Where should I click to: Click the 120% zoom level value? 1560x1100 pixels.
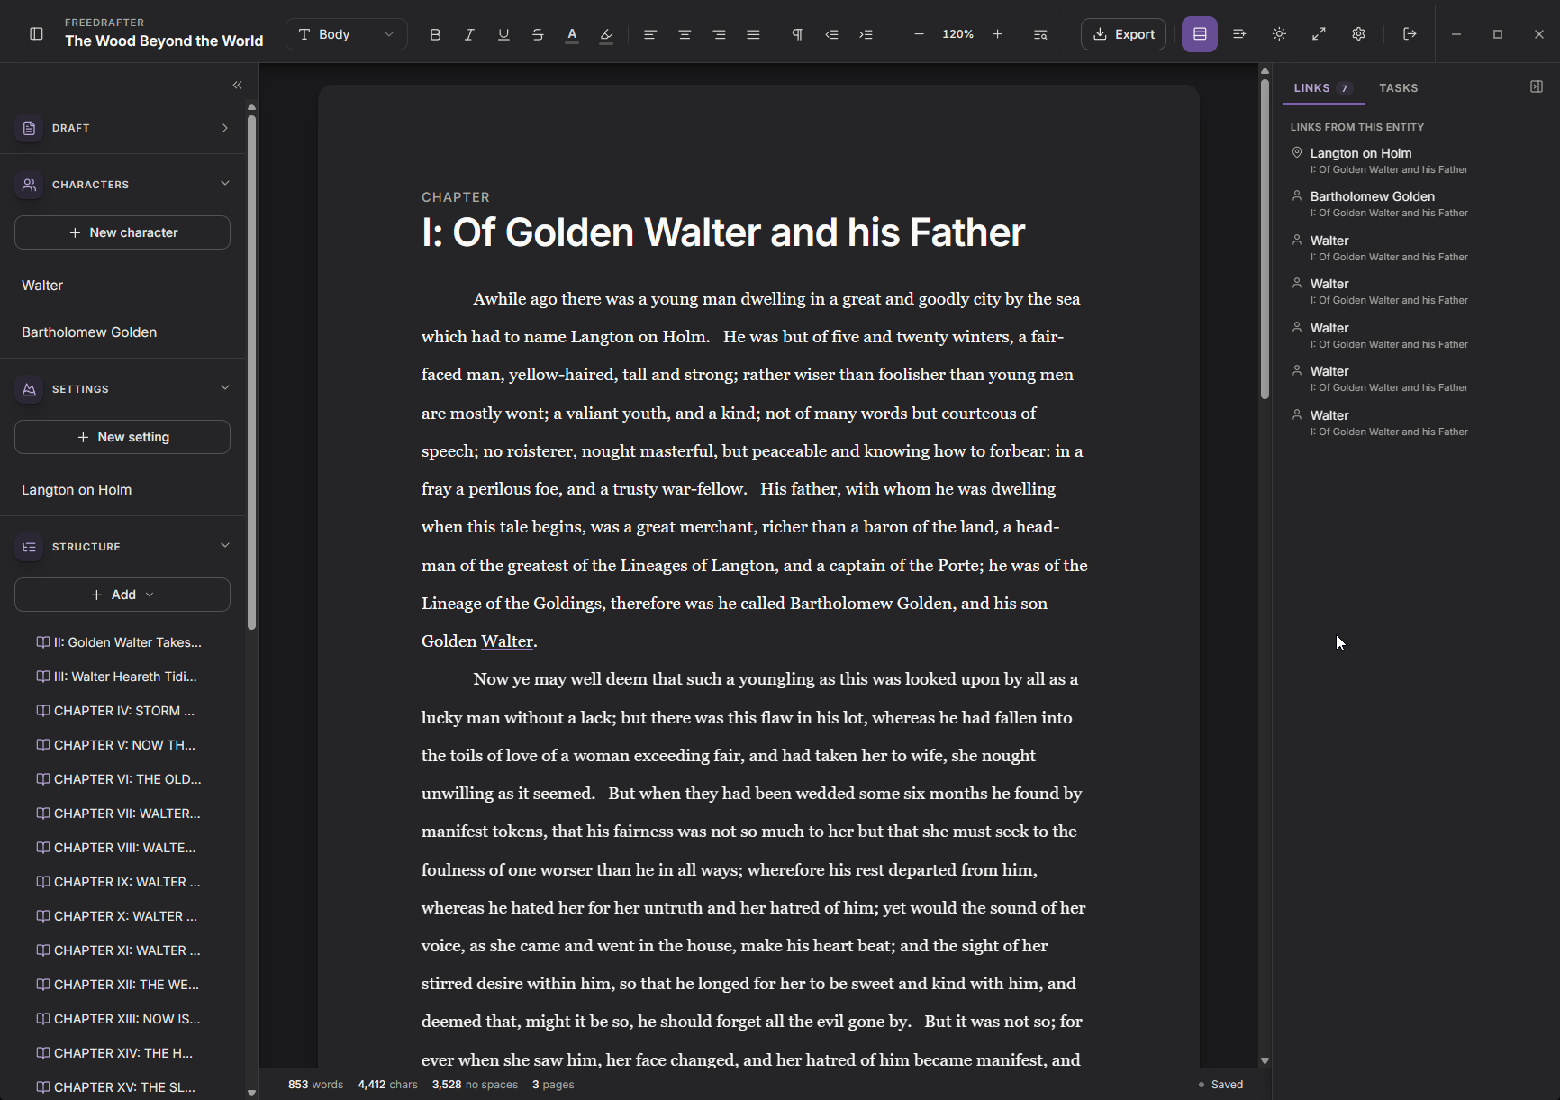coord(957,34)
